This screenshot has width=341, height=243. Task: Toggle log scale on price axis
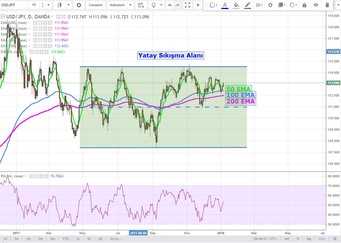309,239
